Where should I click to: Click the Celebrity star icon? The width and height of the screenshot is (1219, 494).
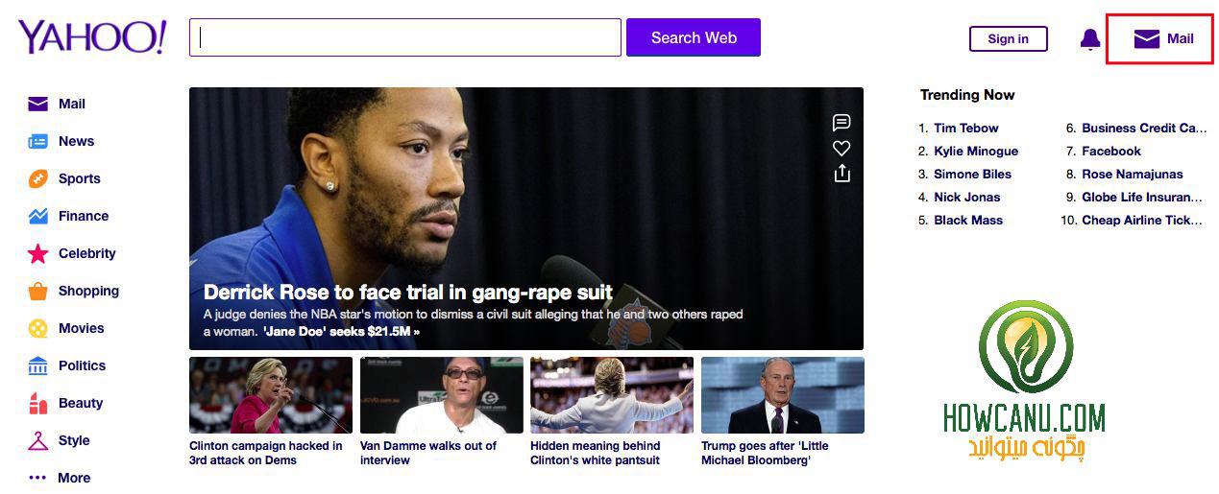37,253
